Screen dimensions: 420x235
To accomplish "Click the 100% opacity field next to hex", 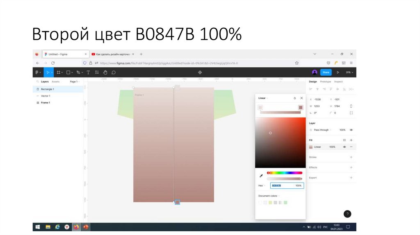I will [299, 185].
